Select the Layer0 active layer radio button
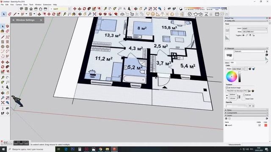The width and height of the screenshot is (271, 152). 226,125
